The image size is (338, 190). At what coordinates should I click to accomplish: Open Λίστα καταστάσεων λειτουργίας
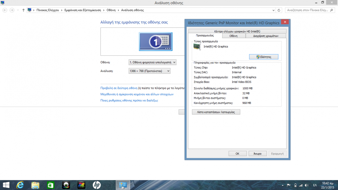(x=216, y=112)
